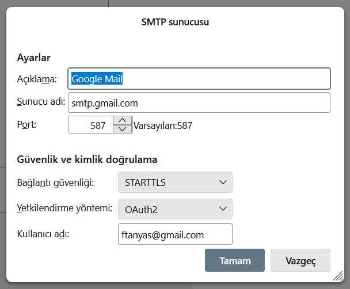This screenshot has width=350, height=289.
Task: Open the Bağlantı güvenliği STARTTLS dropdown
Action: (x=175, y=182)
